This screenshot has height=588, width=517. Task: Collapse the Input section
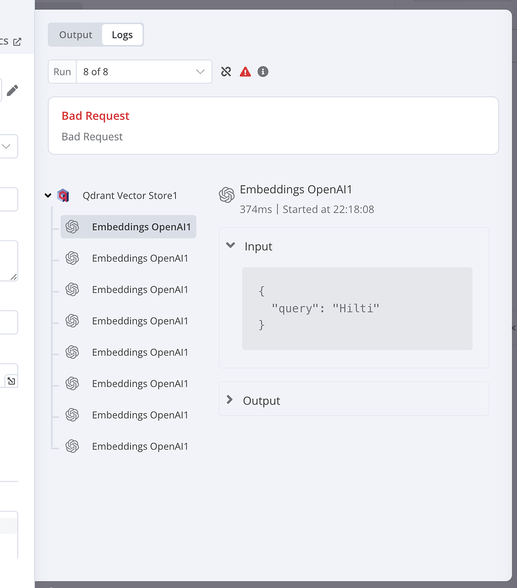[231, 246]
